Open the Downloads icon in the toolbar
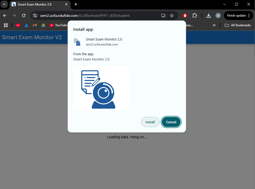255x189 pixels. [x=208, y=16]
